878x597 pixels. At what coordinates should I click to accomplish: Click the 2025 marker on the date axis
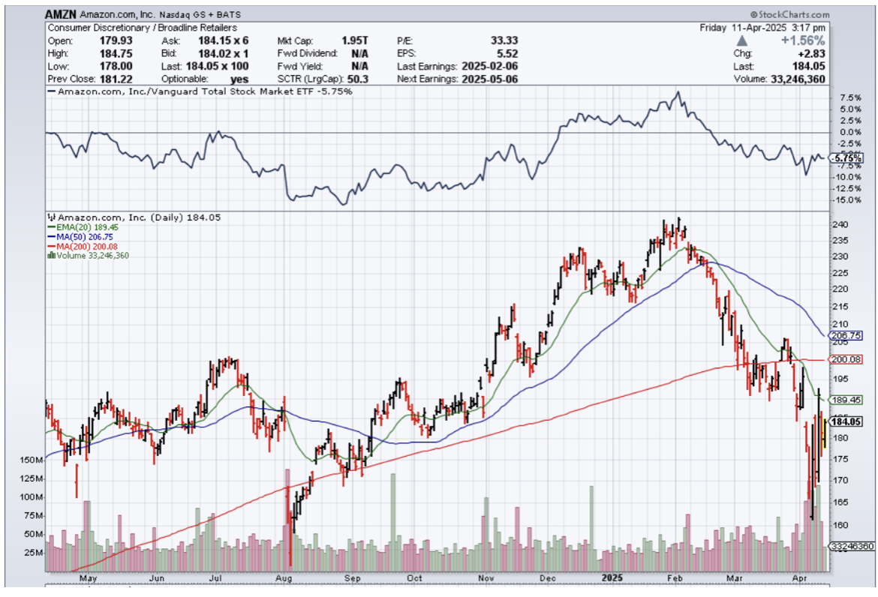[x=612, y=579]
